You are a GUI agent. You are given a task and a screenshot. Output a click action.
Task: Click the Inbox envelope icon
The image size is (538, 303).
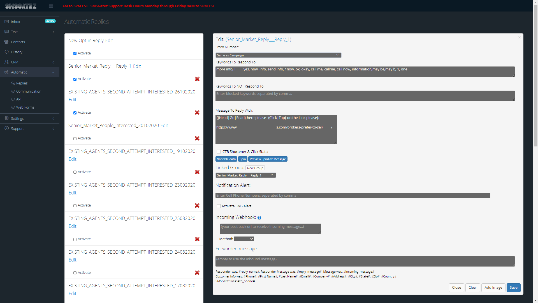(x=7, y=22)
